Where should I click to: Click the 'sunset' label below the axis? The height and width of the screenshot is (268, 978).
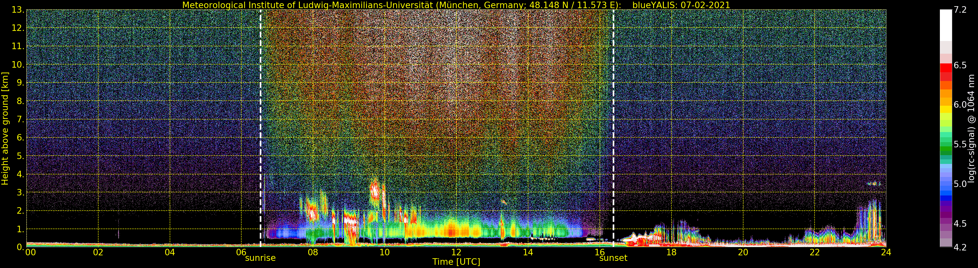(613, 258)
